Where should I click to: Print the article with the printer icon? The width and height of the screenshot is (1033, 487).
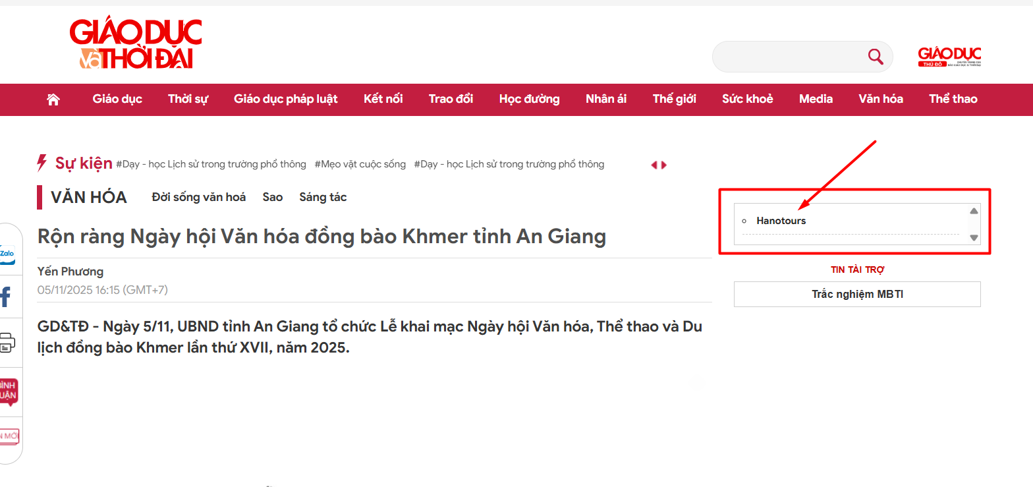pos(7,343)
